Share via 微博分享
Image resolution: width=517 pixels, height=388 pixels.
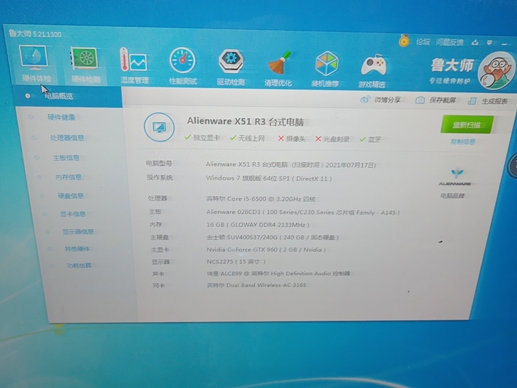(381, 99)
